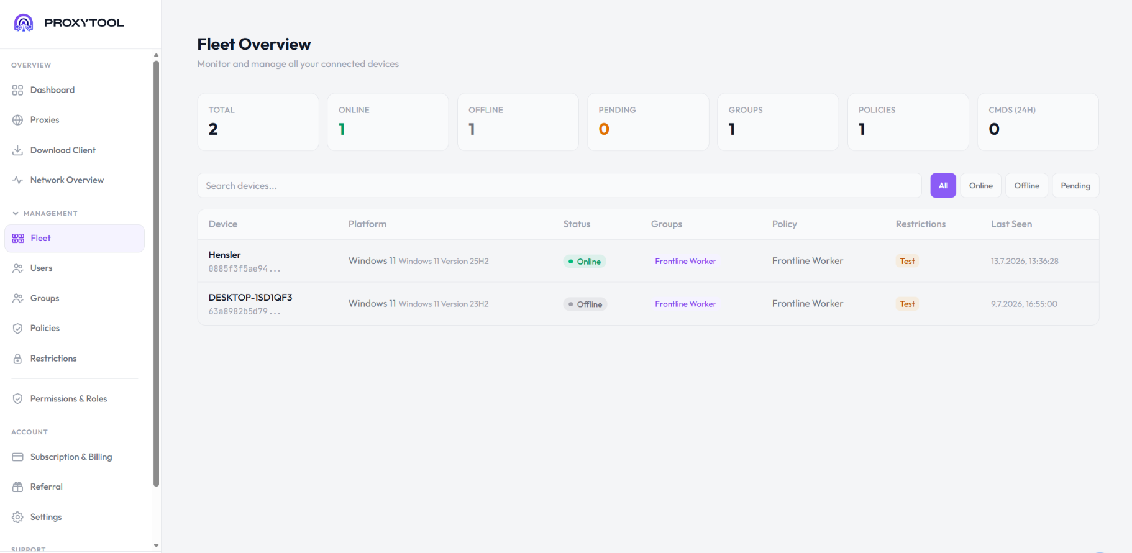Click the sidebar scrollbar thumb
This screenshot has width=1132, height=553.
(156, 273)
